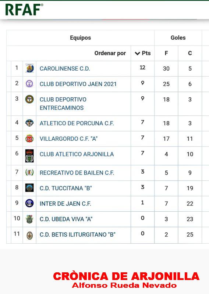Click the Inter de Jaen crest
209x294 pixels.
(29, 203)
